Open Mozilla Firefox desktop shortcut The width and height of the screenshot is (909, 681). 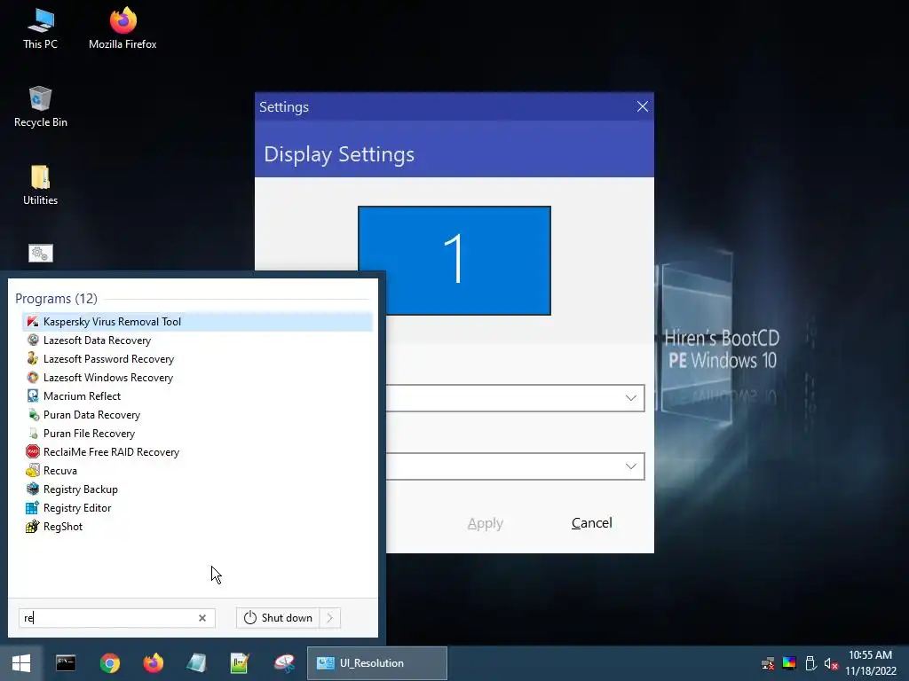point(123,29)
